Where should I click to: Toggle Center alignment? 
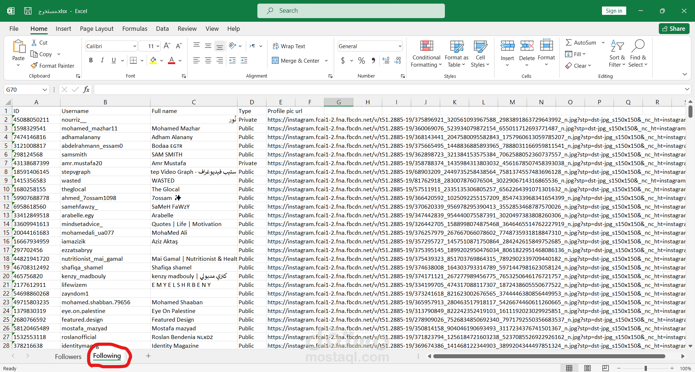208,60
